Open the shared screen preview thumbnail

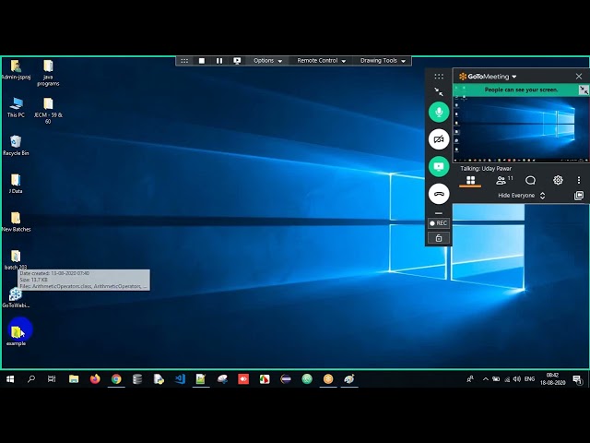tap(521, 129)
